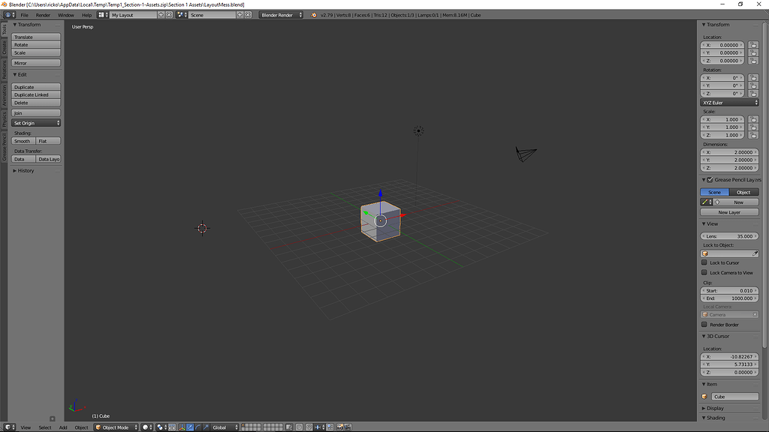Select the rotate manipulator icon

coord(198,427)
